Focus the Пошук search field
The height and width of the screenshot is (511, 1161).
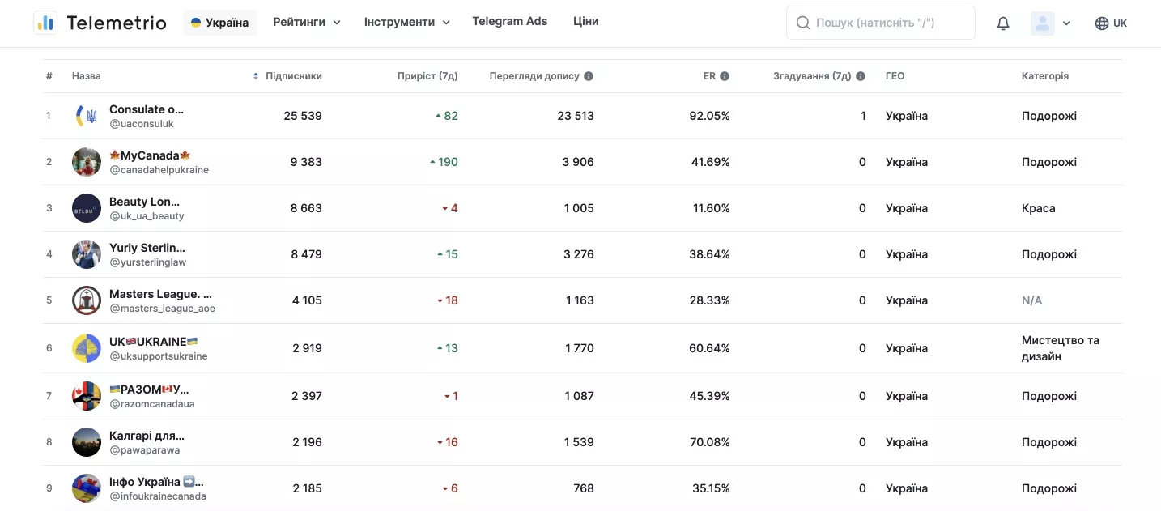[x=881, y=23]
